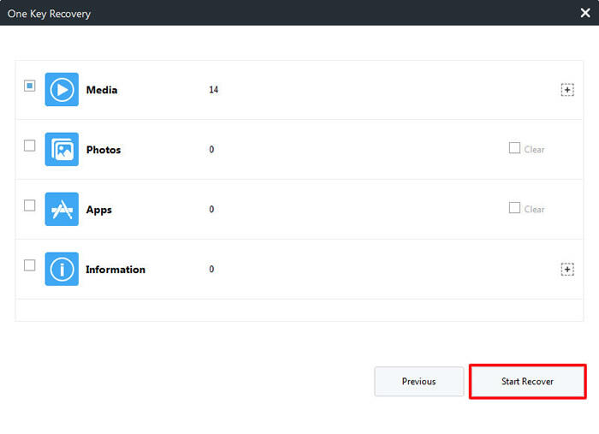Screen dimensions: 599x434
Task: Click the Apps store icon
Action: coord(62,210)
